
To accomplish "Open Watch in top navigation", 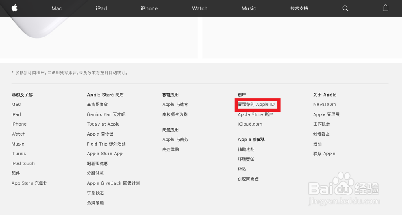I will tap(200, 8).
